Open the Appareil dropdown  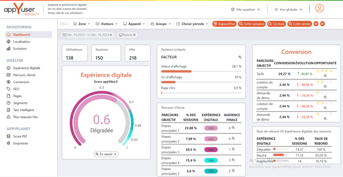[134, 23]
